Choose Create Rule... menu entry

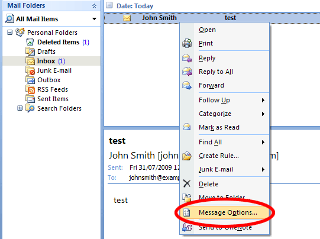click(x=225, y=156)
